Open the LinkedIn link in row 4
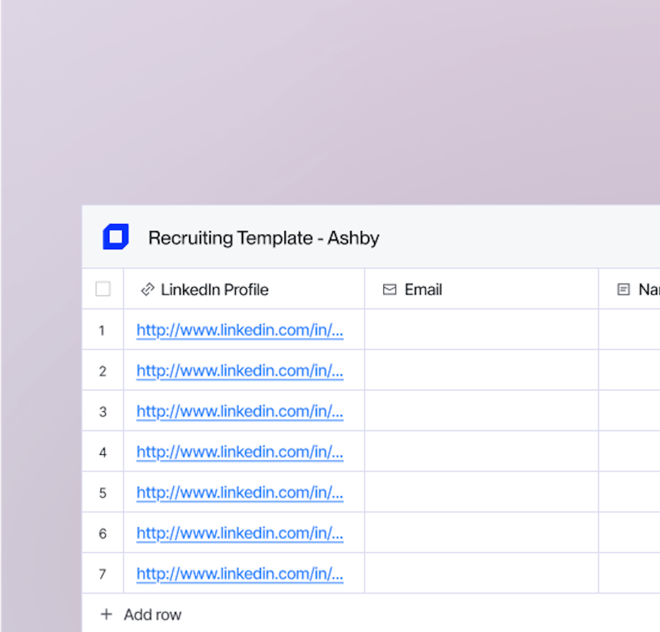 pyautogui.click(x=240, y=453)
